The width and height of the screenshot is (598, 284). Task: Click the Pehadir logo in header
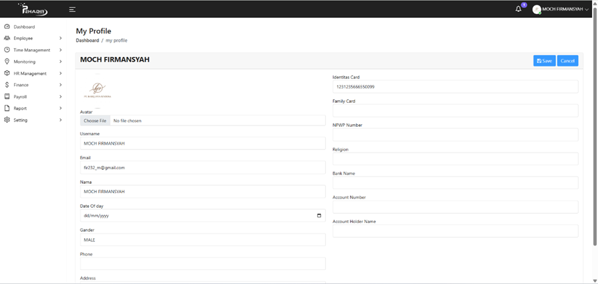coord(33,9)
